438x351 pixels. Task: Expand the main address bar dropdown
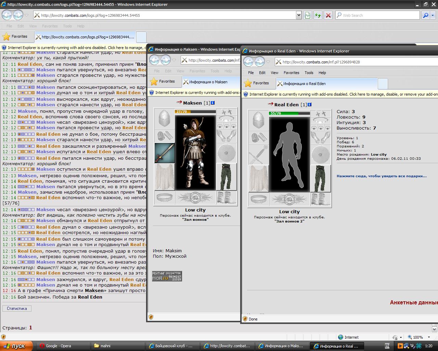(x=299, y=15)
